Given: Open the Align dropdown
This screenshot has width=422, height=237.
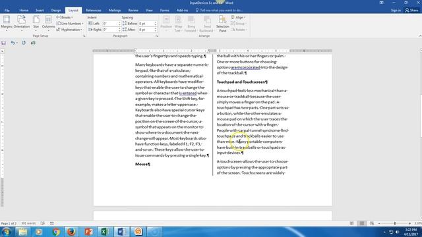Looking at the screenshot, I should pyautogui.click(x=239, y=17).
